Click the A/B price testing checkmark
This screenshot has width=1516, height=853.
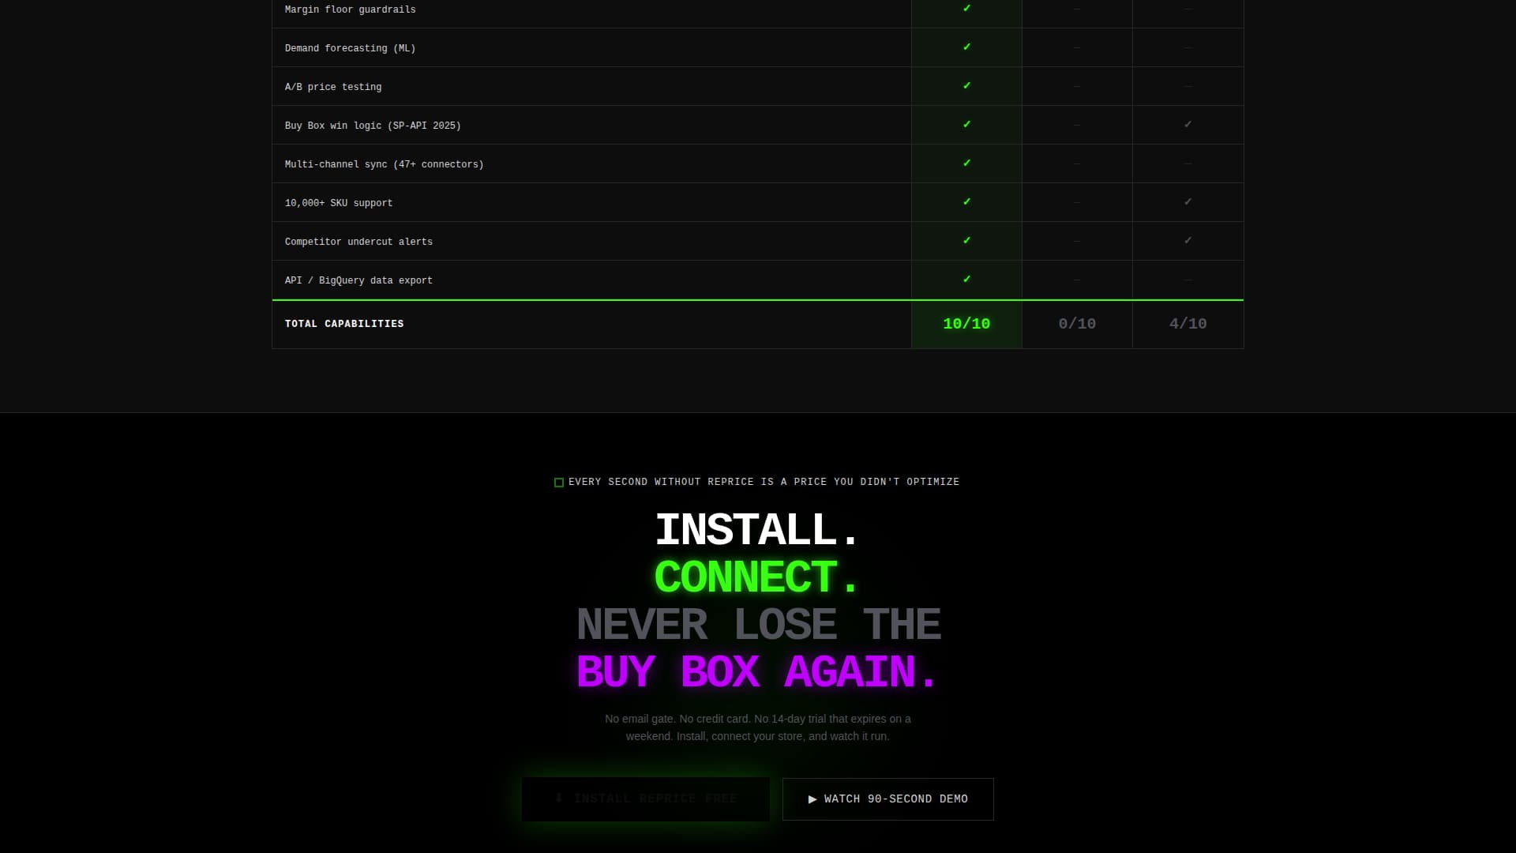click(x=966, y=86)
